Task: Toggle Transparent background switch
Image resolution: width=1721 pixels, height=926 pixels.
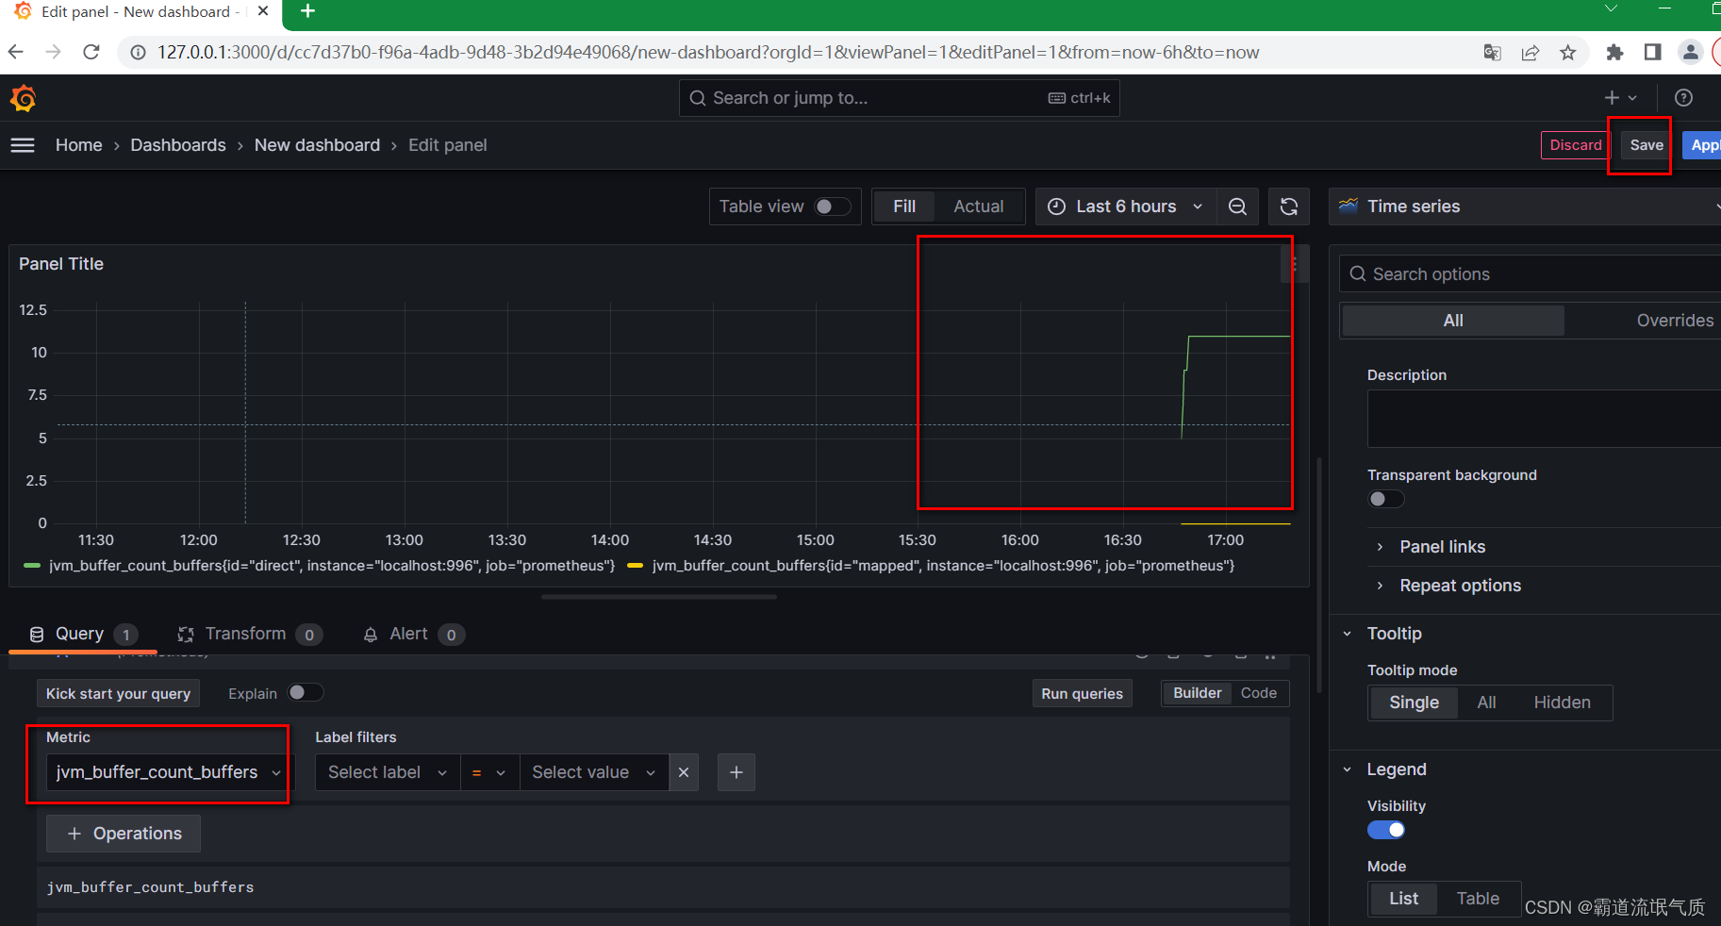Action: click(1386, 499)
